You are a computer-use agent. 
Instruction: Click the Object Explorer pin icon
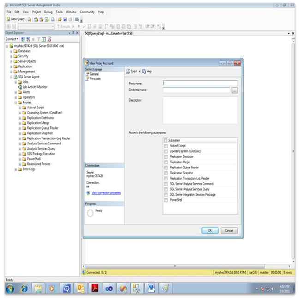click(73, 33)
